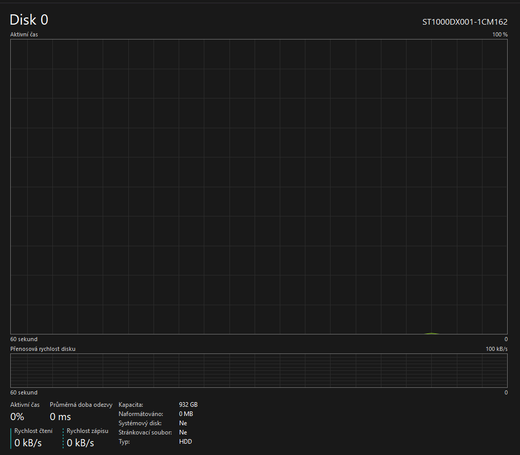
Task: Click the Průměrná doba odezvy 0 ms value
Action: click(60, 417)
